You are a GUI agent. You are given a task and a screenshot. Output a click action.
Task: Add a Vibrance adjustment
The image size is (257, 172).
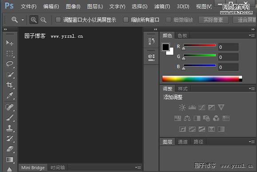point(221,108)
